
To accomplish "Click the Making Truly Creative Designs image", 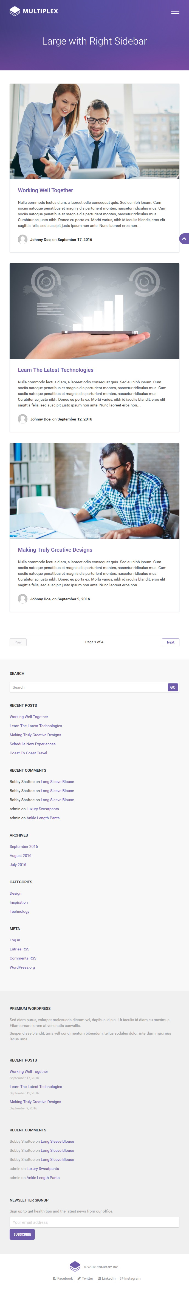I will [94, 491].
